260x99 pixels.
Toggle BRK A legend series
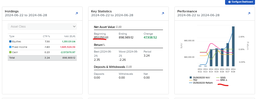pos(222,80)
